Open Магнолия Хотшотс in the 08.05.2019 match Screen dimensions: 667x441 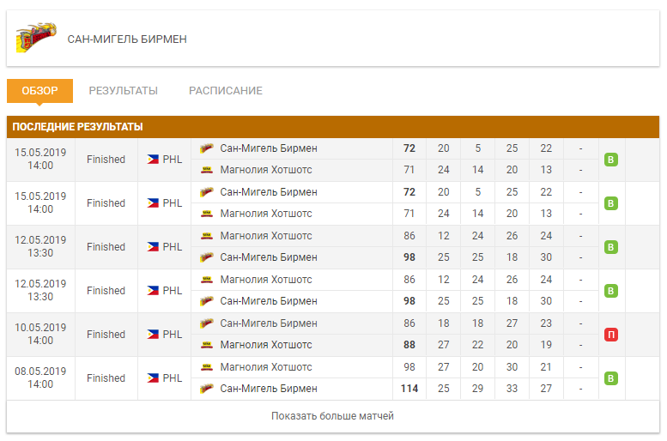pos(266,366)
